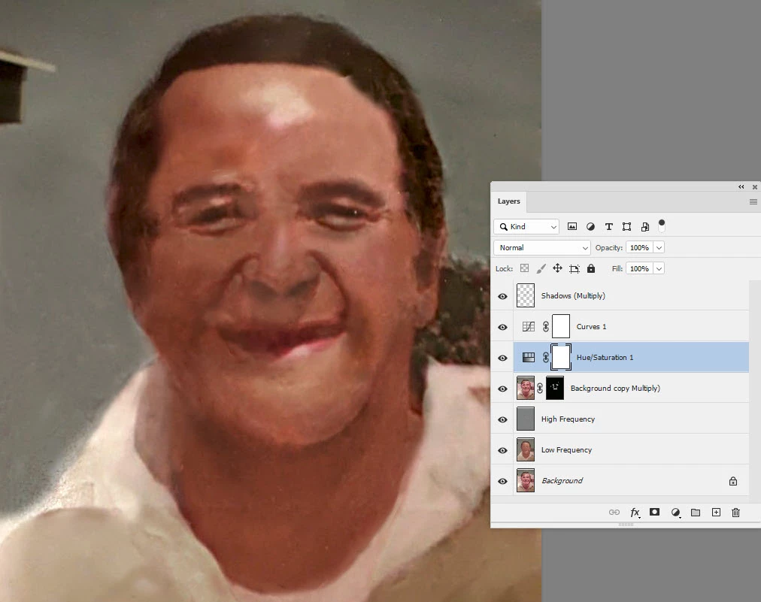This screenshot has height=602, width=761.
Task: Click mask link icon on Curves 1
Action: (x=545, y=326)
